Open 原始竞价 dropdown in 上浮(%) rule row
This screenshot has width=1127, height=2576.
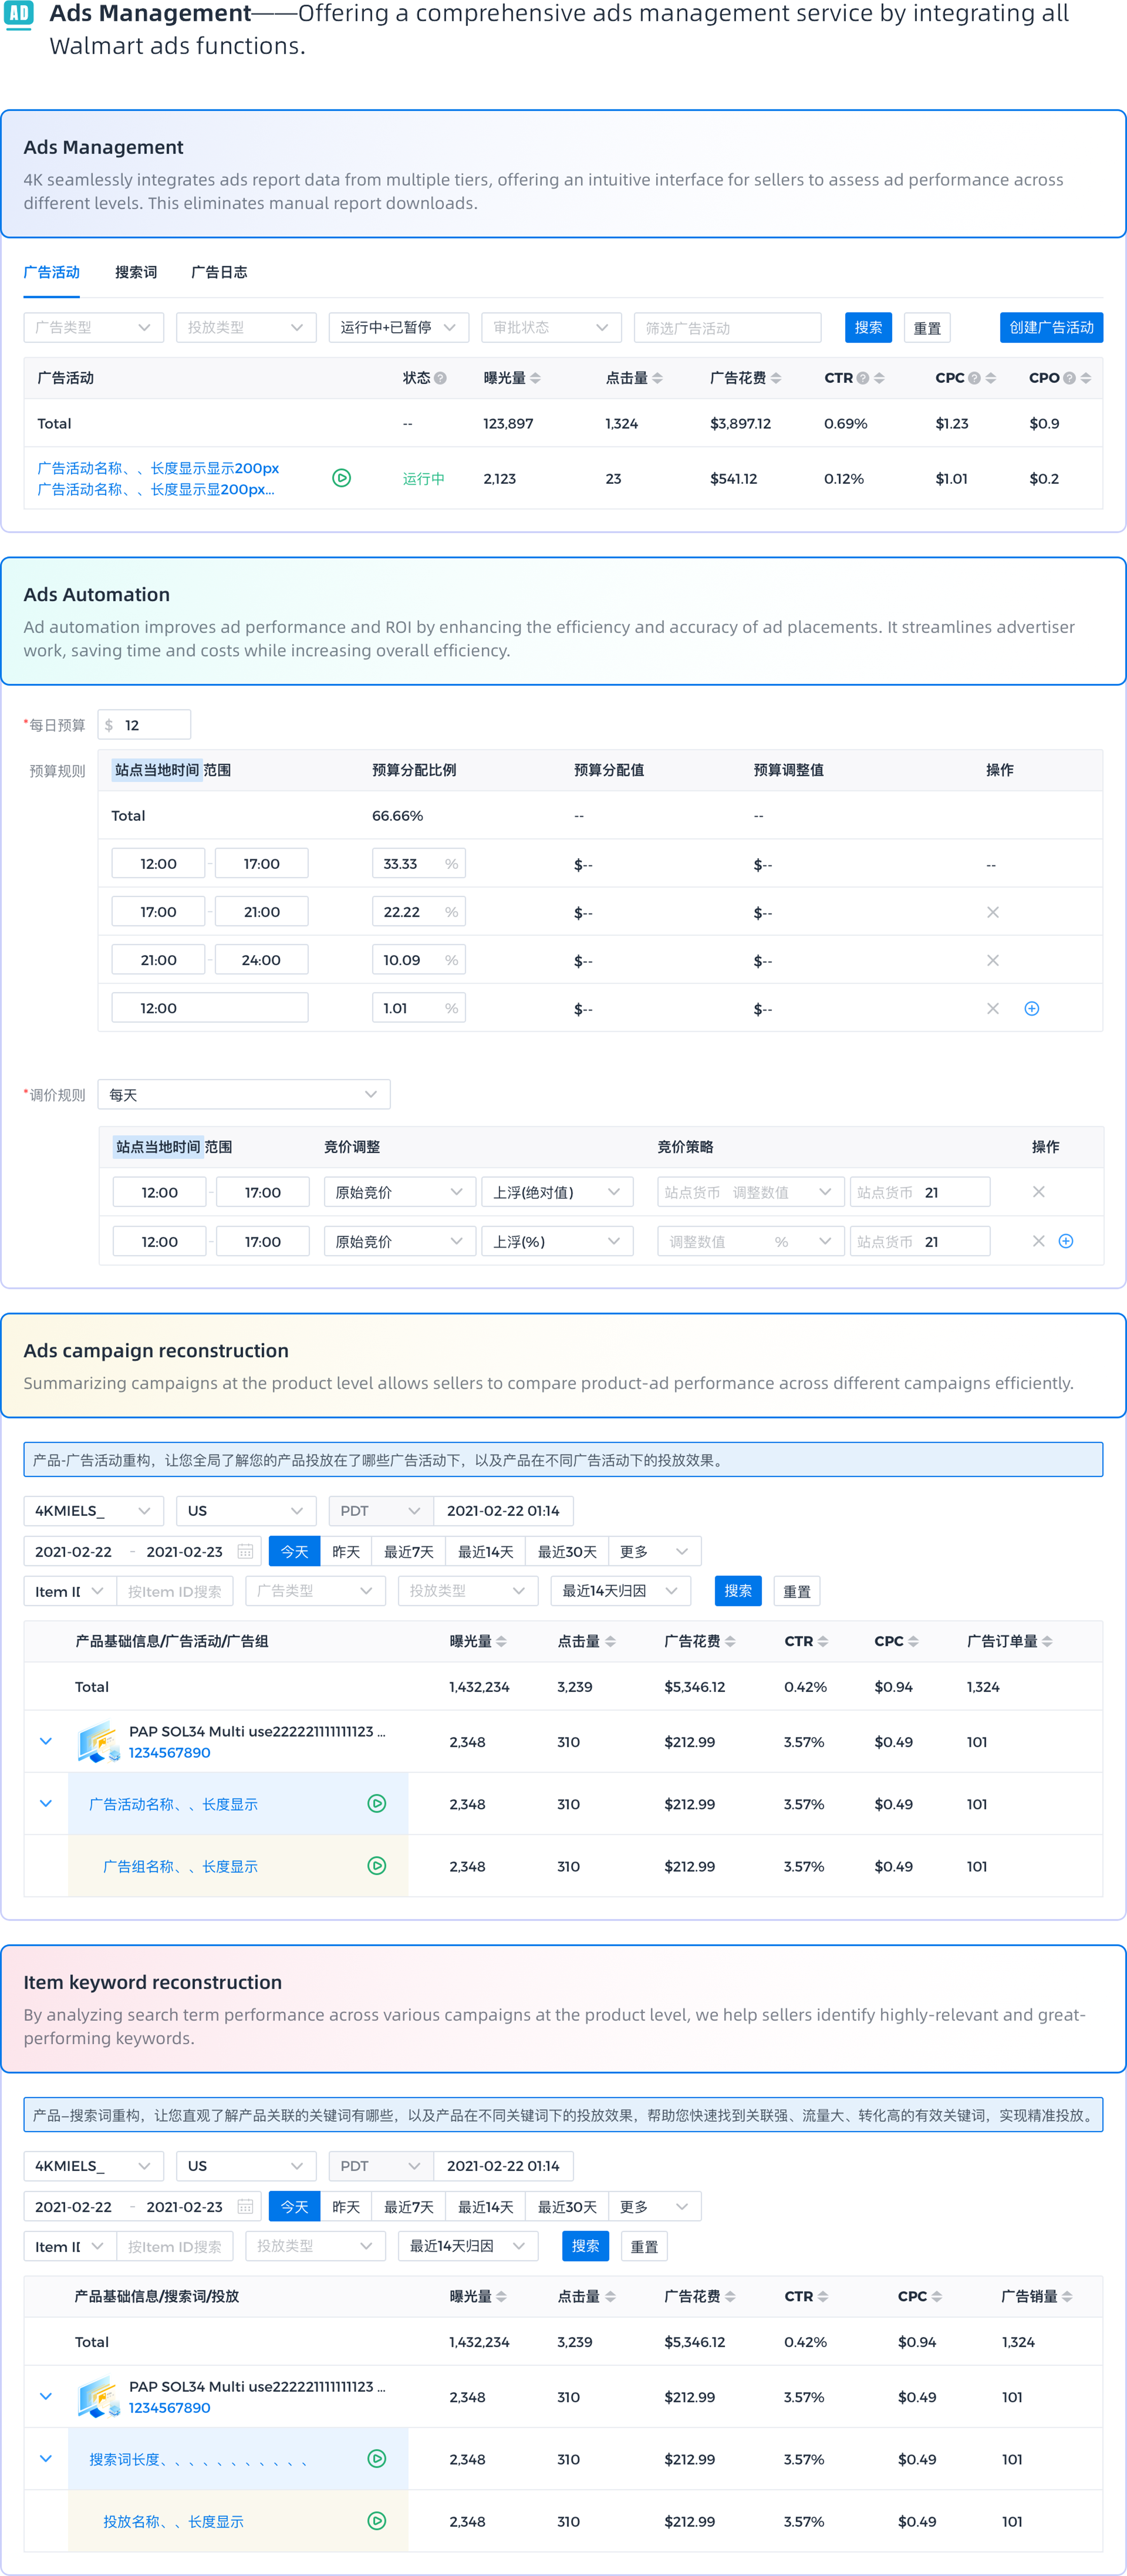pos(399,1241)
